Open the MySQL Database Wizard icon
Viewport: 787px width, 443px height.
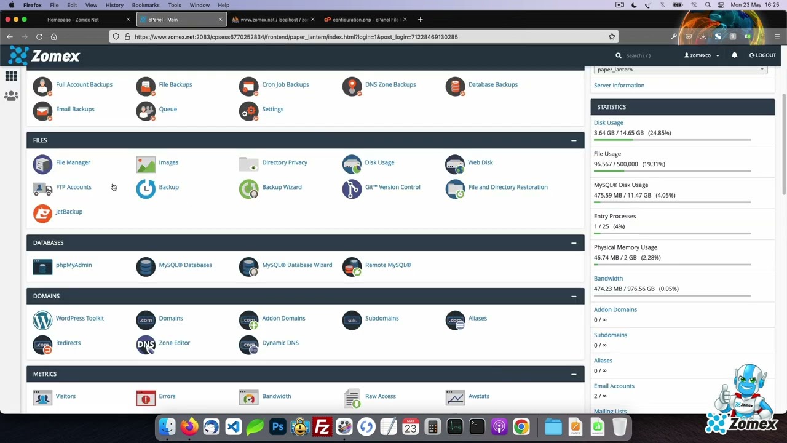[248, 267]
